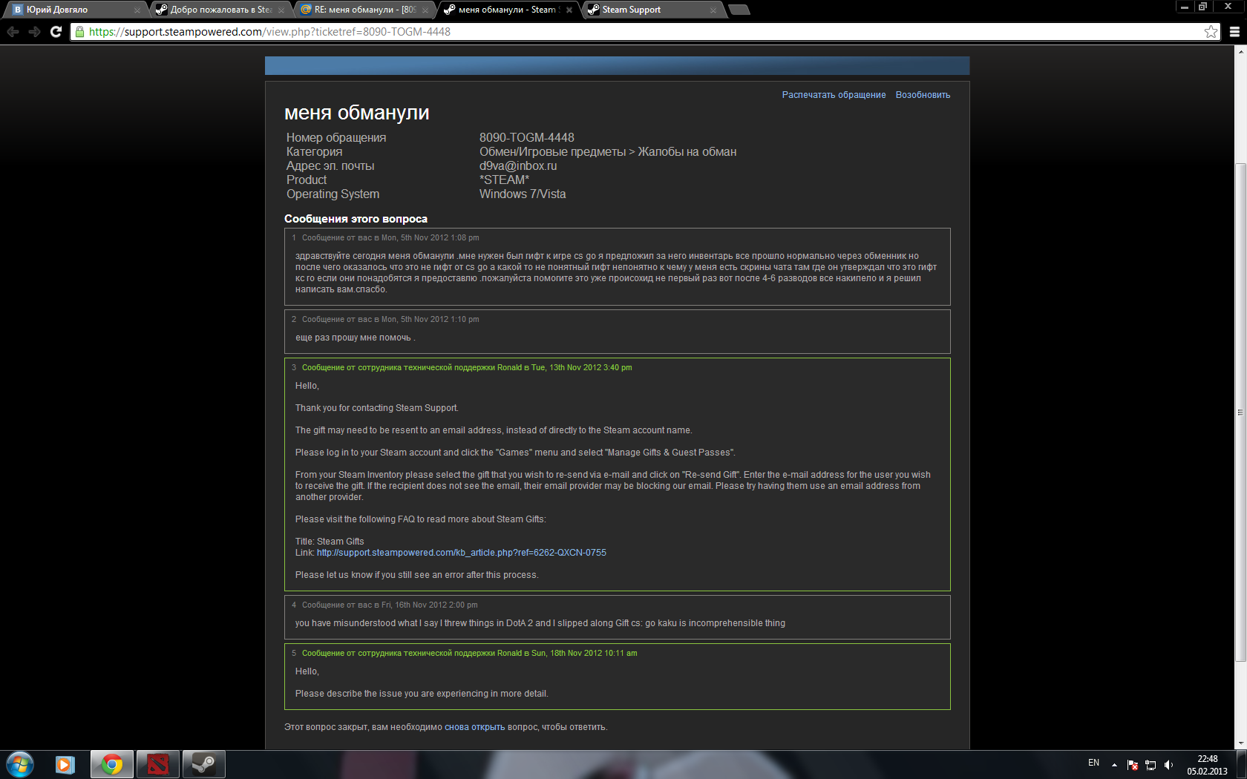Click the page title 'меня обманули'
Screen dimensions: 1247x779
(x=357, y=112)
